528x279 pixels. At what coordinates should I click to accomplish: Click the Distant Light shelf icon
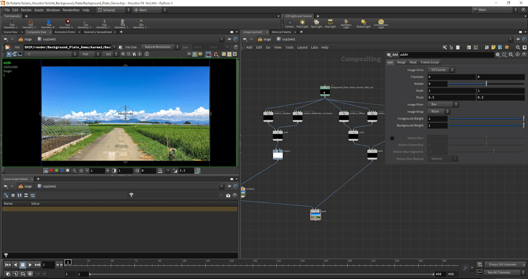[x=363, y=23]
